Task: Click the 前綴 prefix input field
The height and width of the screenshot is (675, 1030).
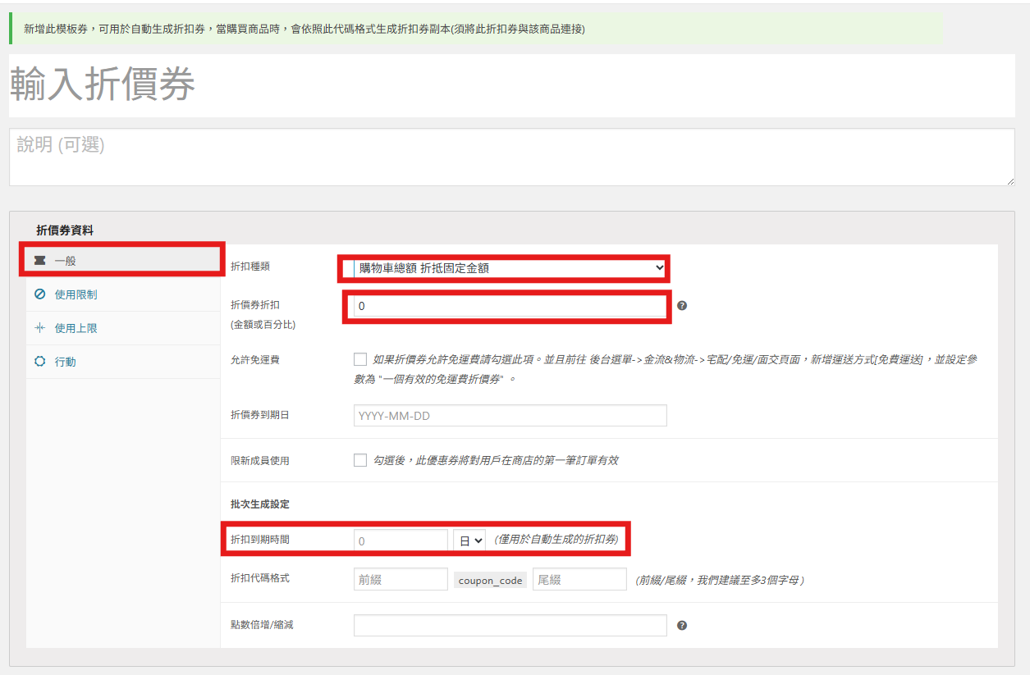Action: tap(401, 580)
